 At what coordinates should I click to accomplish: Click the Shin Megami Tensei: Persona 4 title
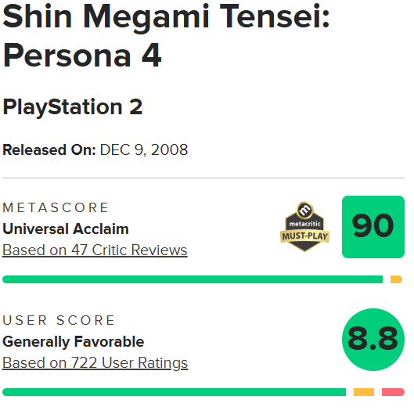[167, 36]
